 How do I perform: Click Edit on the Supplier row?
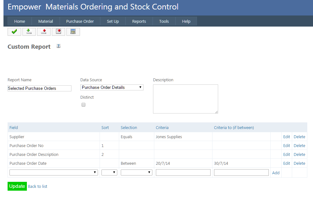[286, 137]
